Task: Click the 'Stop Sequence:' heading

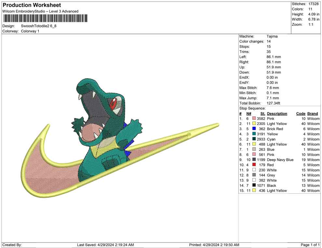Action: [x=252, y=108]
